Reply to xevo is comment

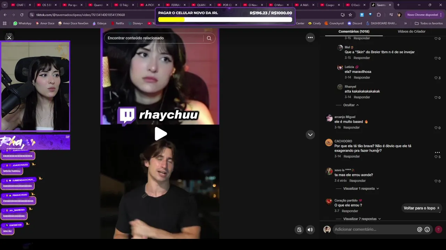[357, 181]
